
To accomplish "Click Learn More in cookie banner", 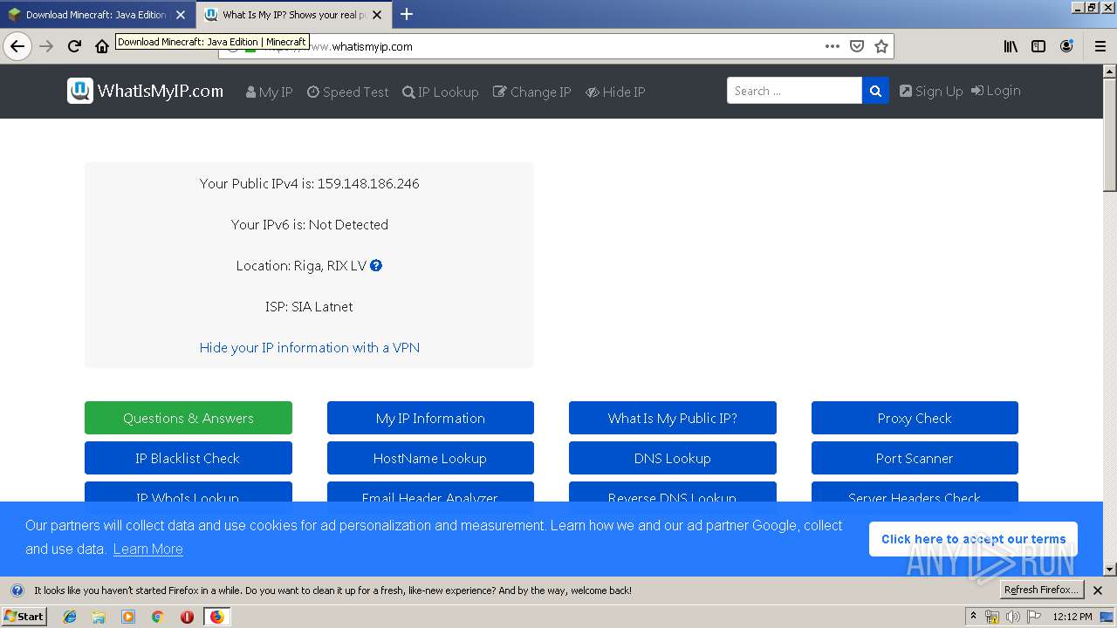I will coord(147,549).
